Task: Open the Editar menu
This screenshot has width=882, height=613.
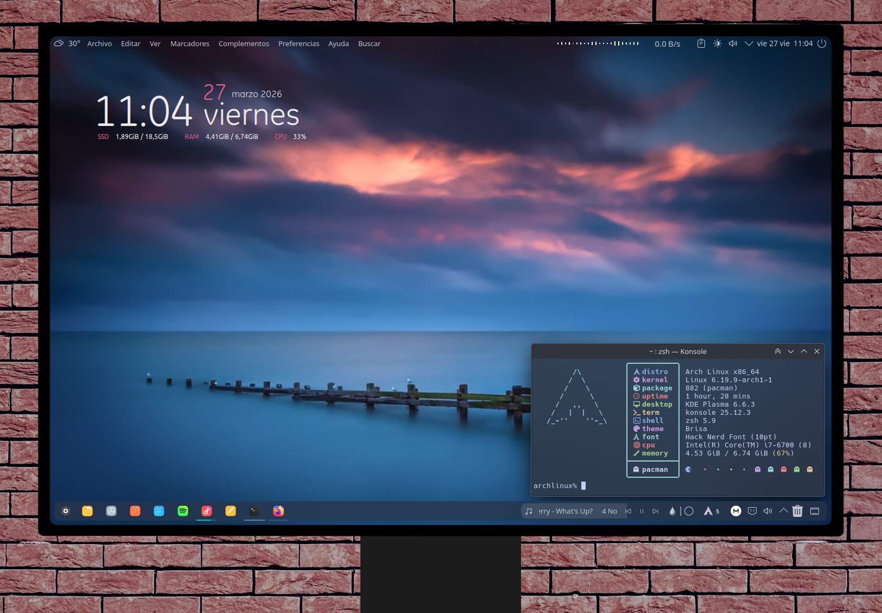Action: tap(130, 43)
